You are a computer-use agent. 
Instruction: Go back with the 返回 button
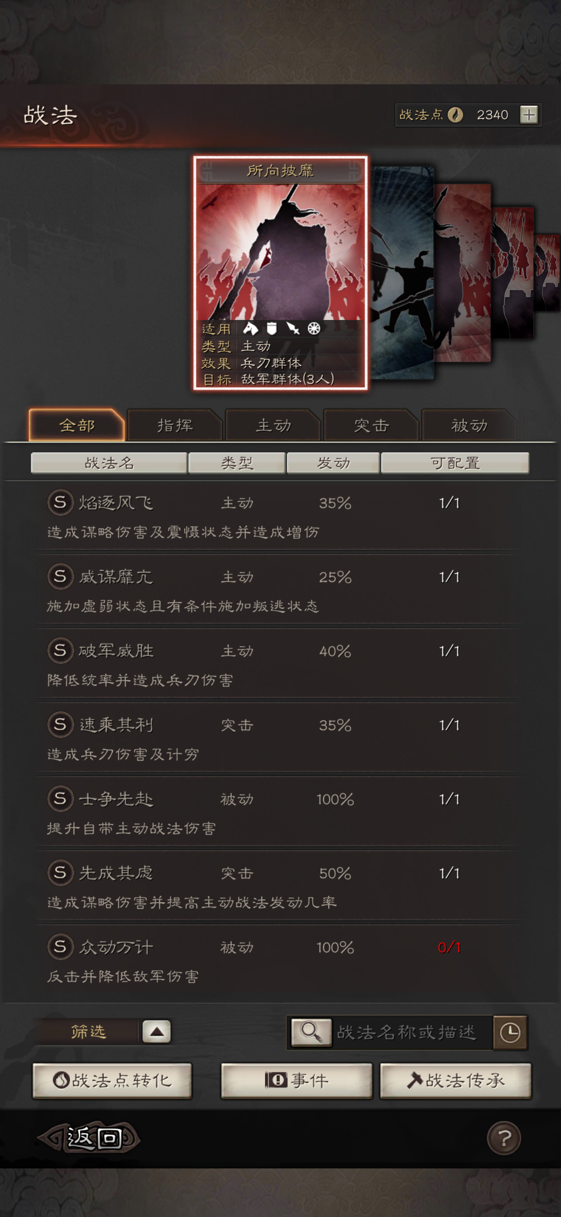point(89,1138)
